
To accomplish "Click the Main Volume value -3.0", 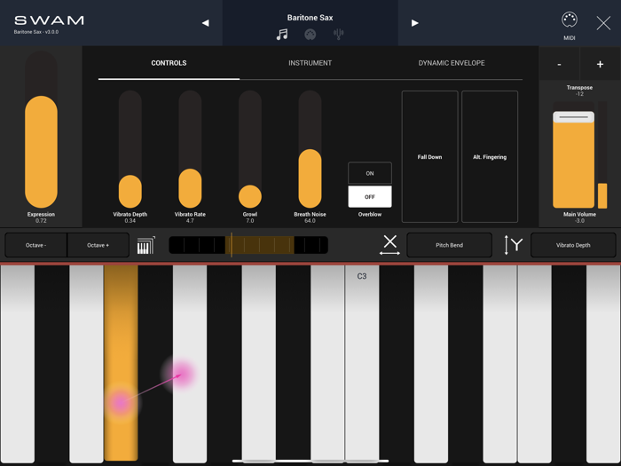I will [580, 221].
